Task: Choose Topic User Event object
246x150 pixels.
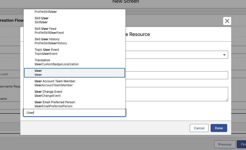Action: point(74,52)
